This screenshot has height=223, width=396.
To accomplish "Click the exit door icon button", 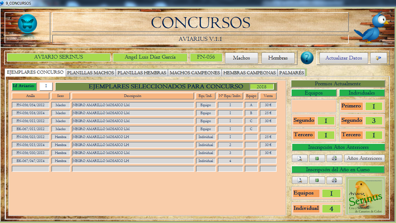I will [378, 58].
